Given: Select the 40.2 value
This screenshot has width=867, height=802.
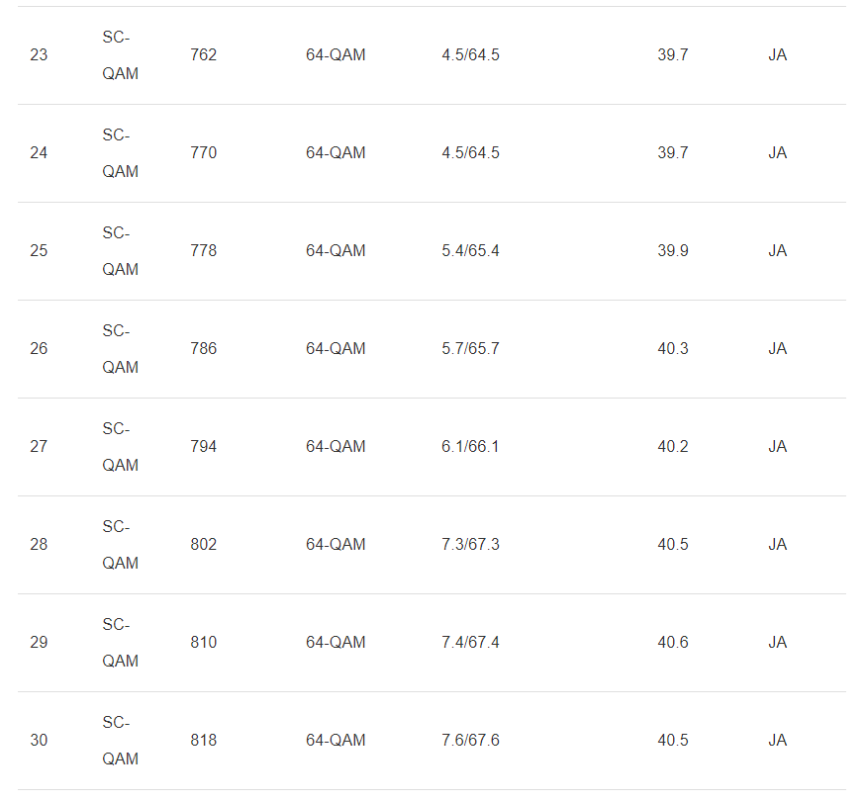Looking at the screenshot, I should click(x=672, y=447).
